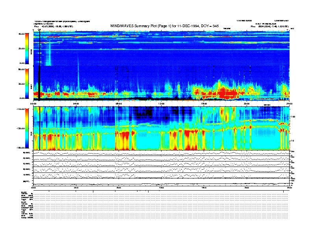Click the TNR color scale bar

click(x=27, y=128)
